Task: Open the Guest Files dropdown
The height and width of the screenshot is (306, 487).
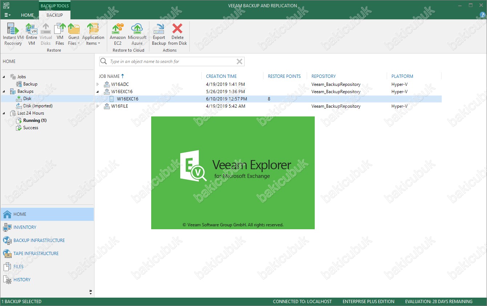Action: (74, 40)
